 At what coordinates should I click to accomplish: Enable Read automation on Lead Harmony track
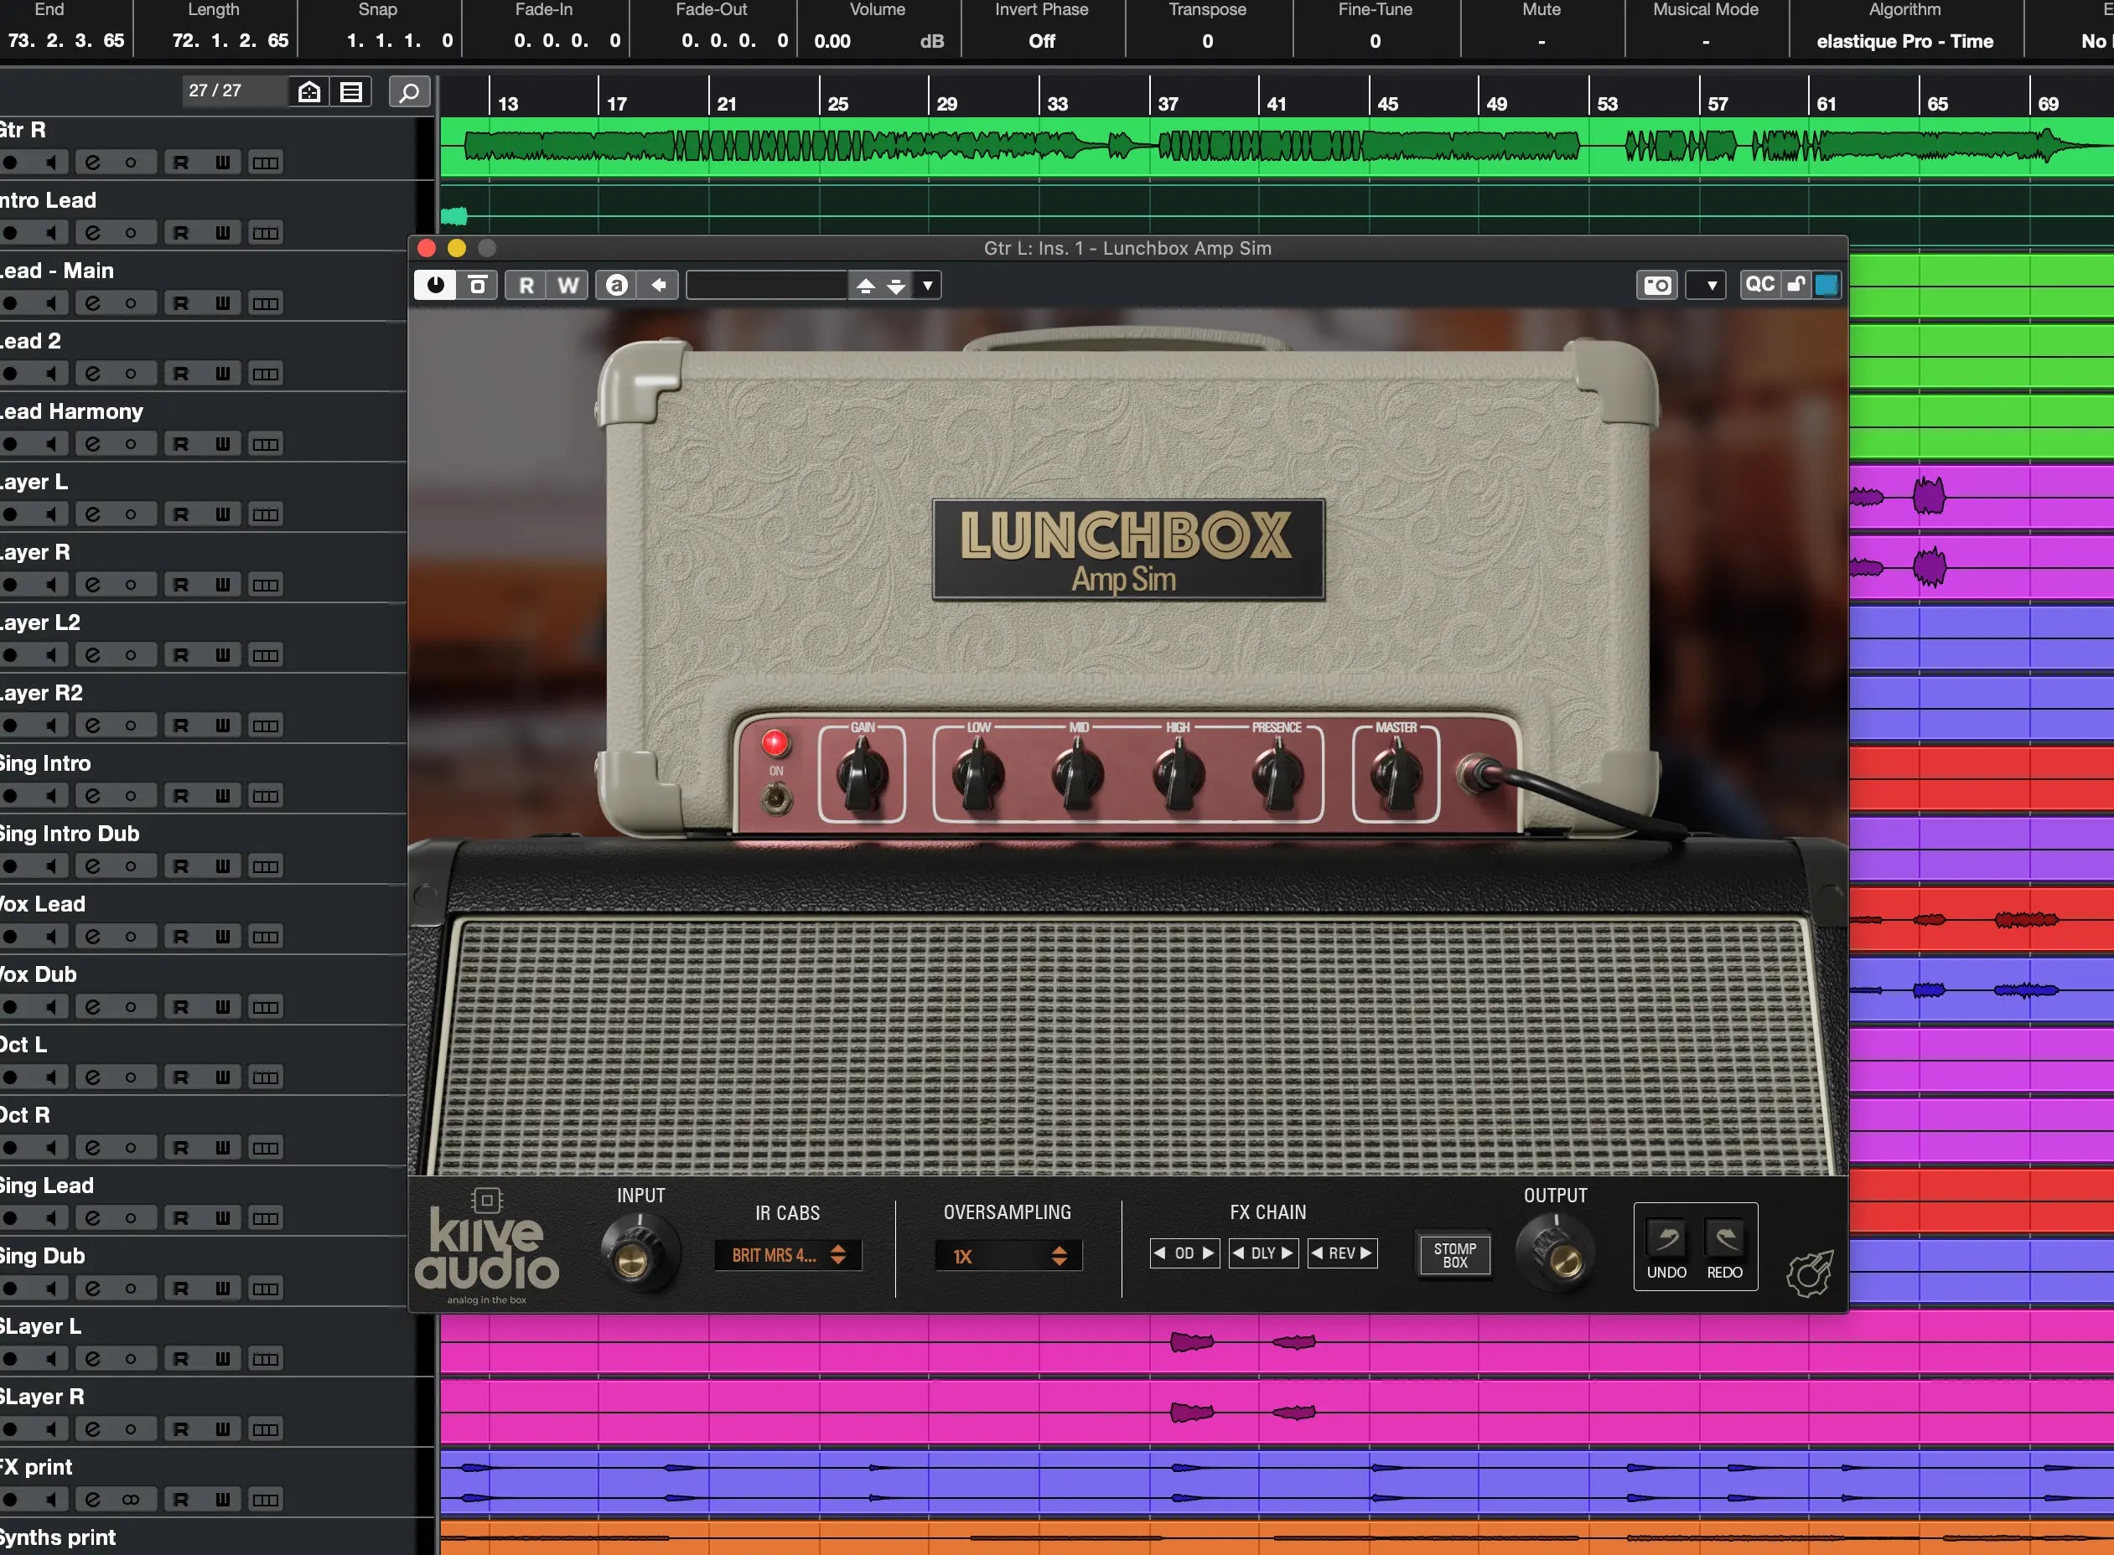[x=180, y=444]
